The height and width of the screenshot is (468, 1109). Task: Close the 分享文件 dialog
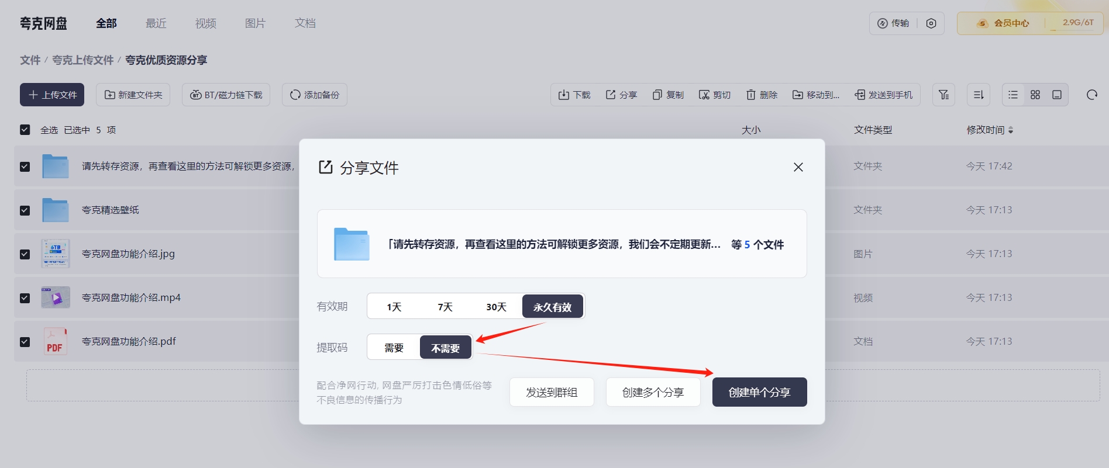[x=798, y=167]
